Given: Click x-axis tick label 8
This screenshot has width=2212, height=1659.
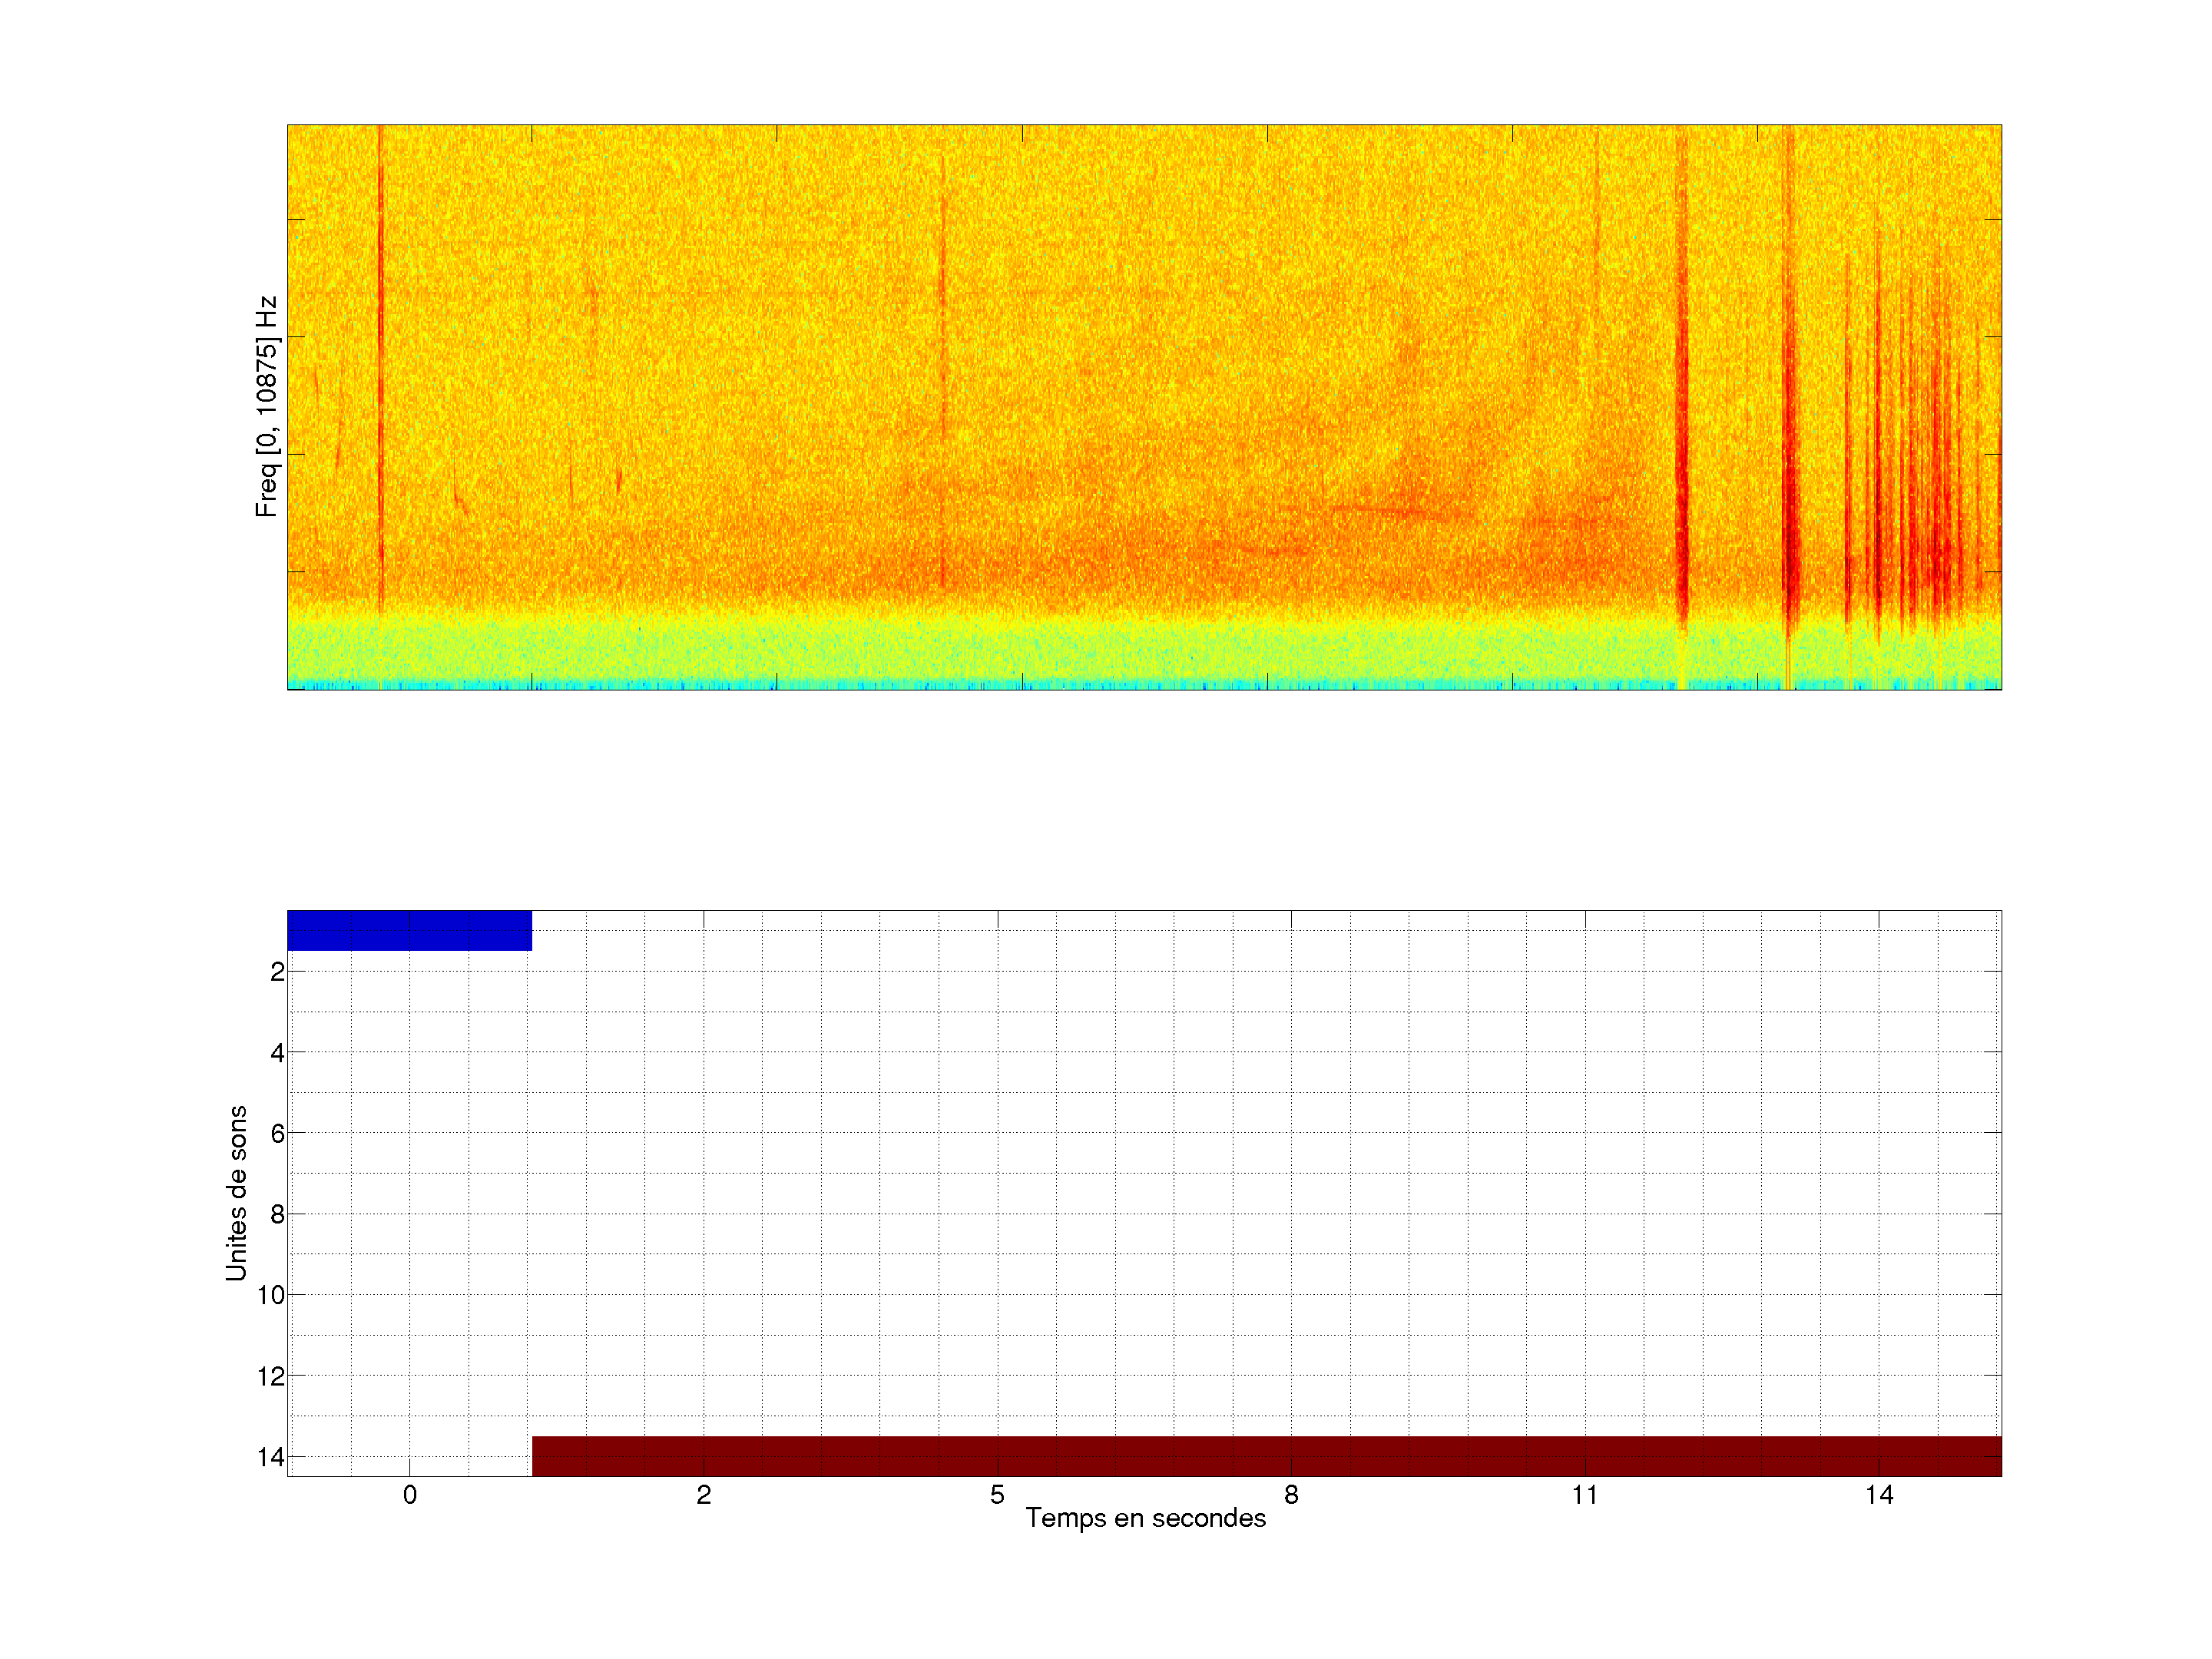Looking at the screenshot, I should point(1291,1495).
